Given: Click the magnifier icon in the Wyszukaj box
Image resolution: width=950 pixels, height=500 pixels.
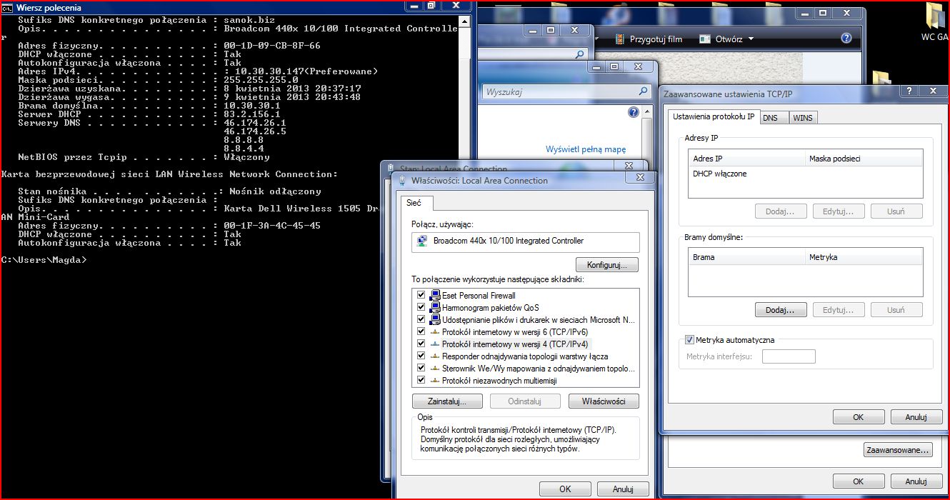Looking at the screenshot, I should pos(644,92).
